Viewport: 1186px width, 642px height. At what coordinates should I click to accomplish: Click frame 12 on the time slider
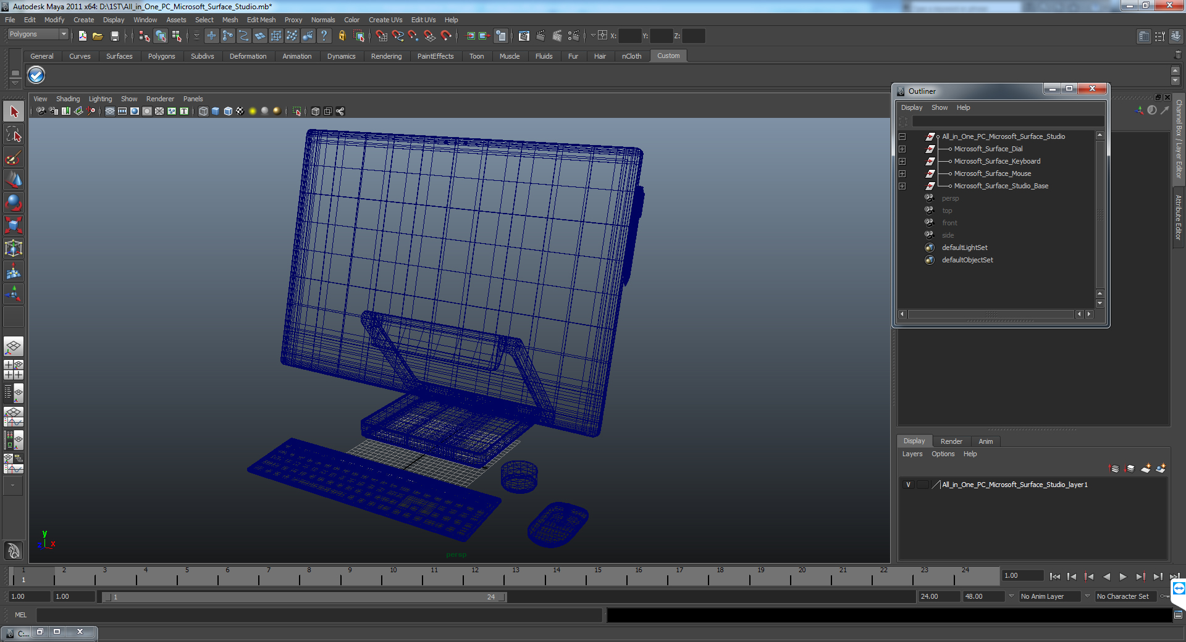click(475, 577)
